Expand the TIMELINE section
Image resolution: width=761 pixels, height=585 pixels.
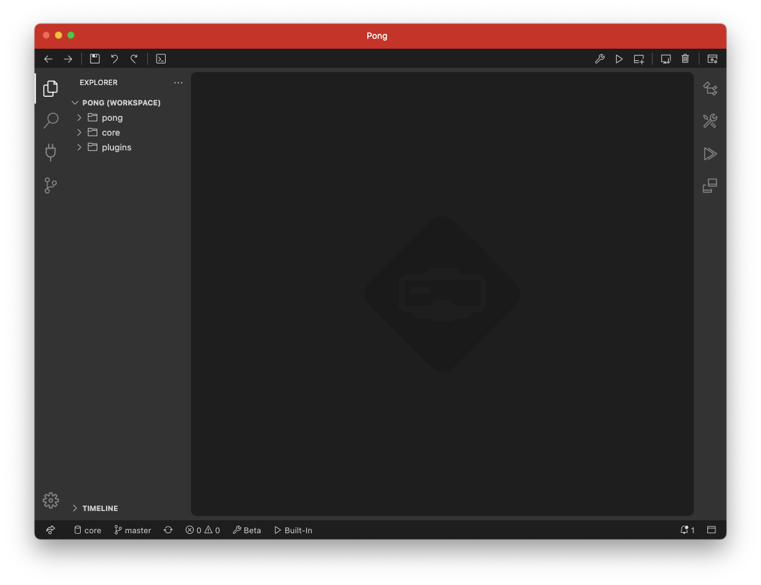75,509
